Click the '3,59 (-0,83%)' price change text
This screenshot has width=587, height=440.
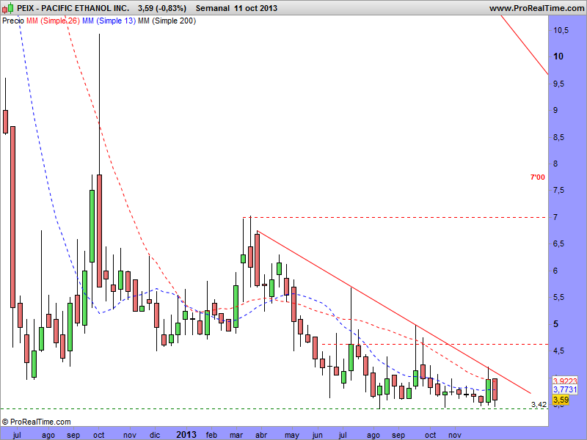pyautogui.click(x=161, y=8)
